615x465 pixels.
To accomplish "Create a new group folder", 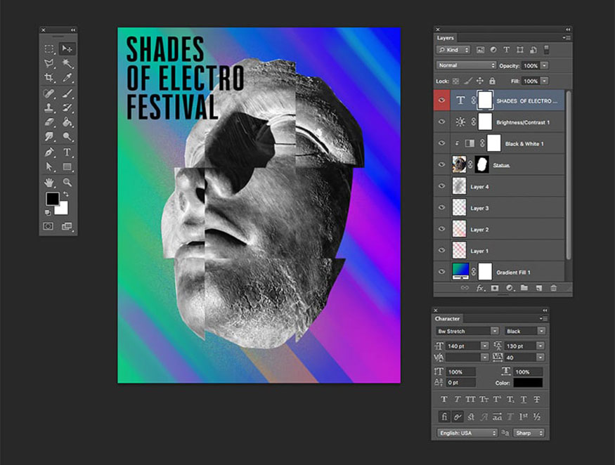I will point(524,288).
